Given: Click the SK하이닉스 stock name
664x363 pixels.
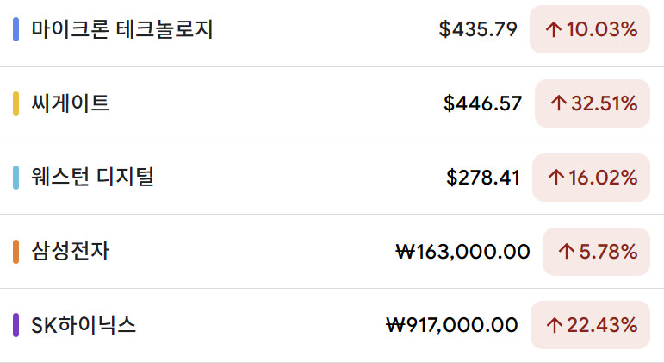Looking at the screenshot, I should [x=84, y=325].
